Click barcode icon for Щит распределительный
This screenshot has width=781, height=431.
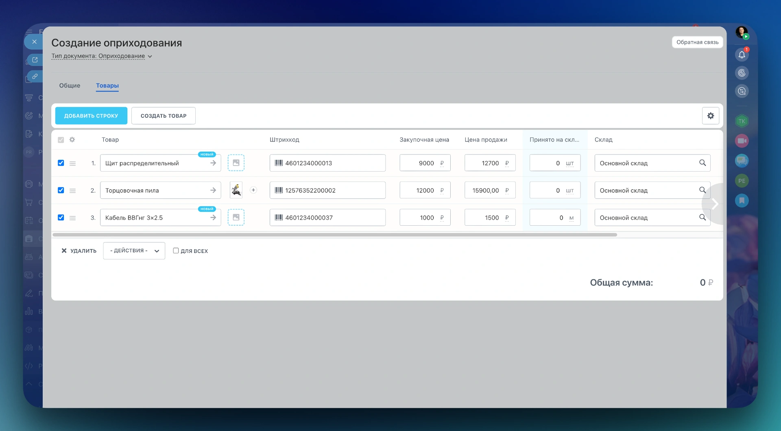[279, 163]
